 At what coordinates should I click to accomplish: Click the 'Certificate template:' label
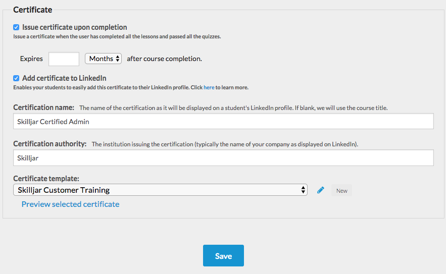[x=46, y=179]
